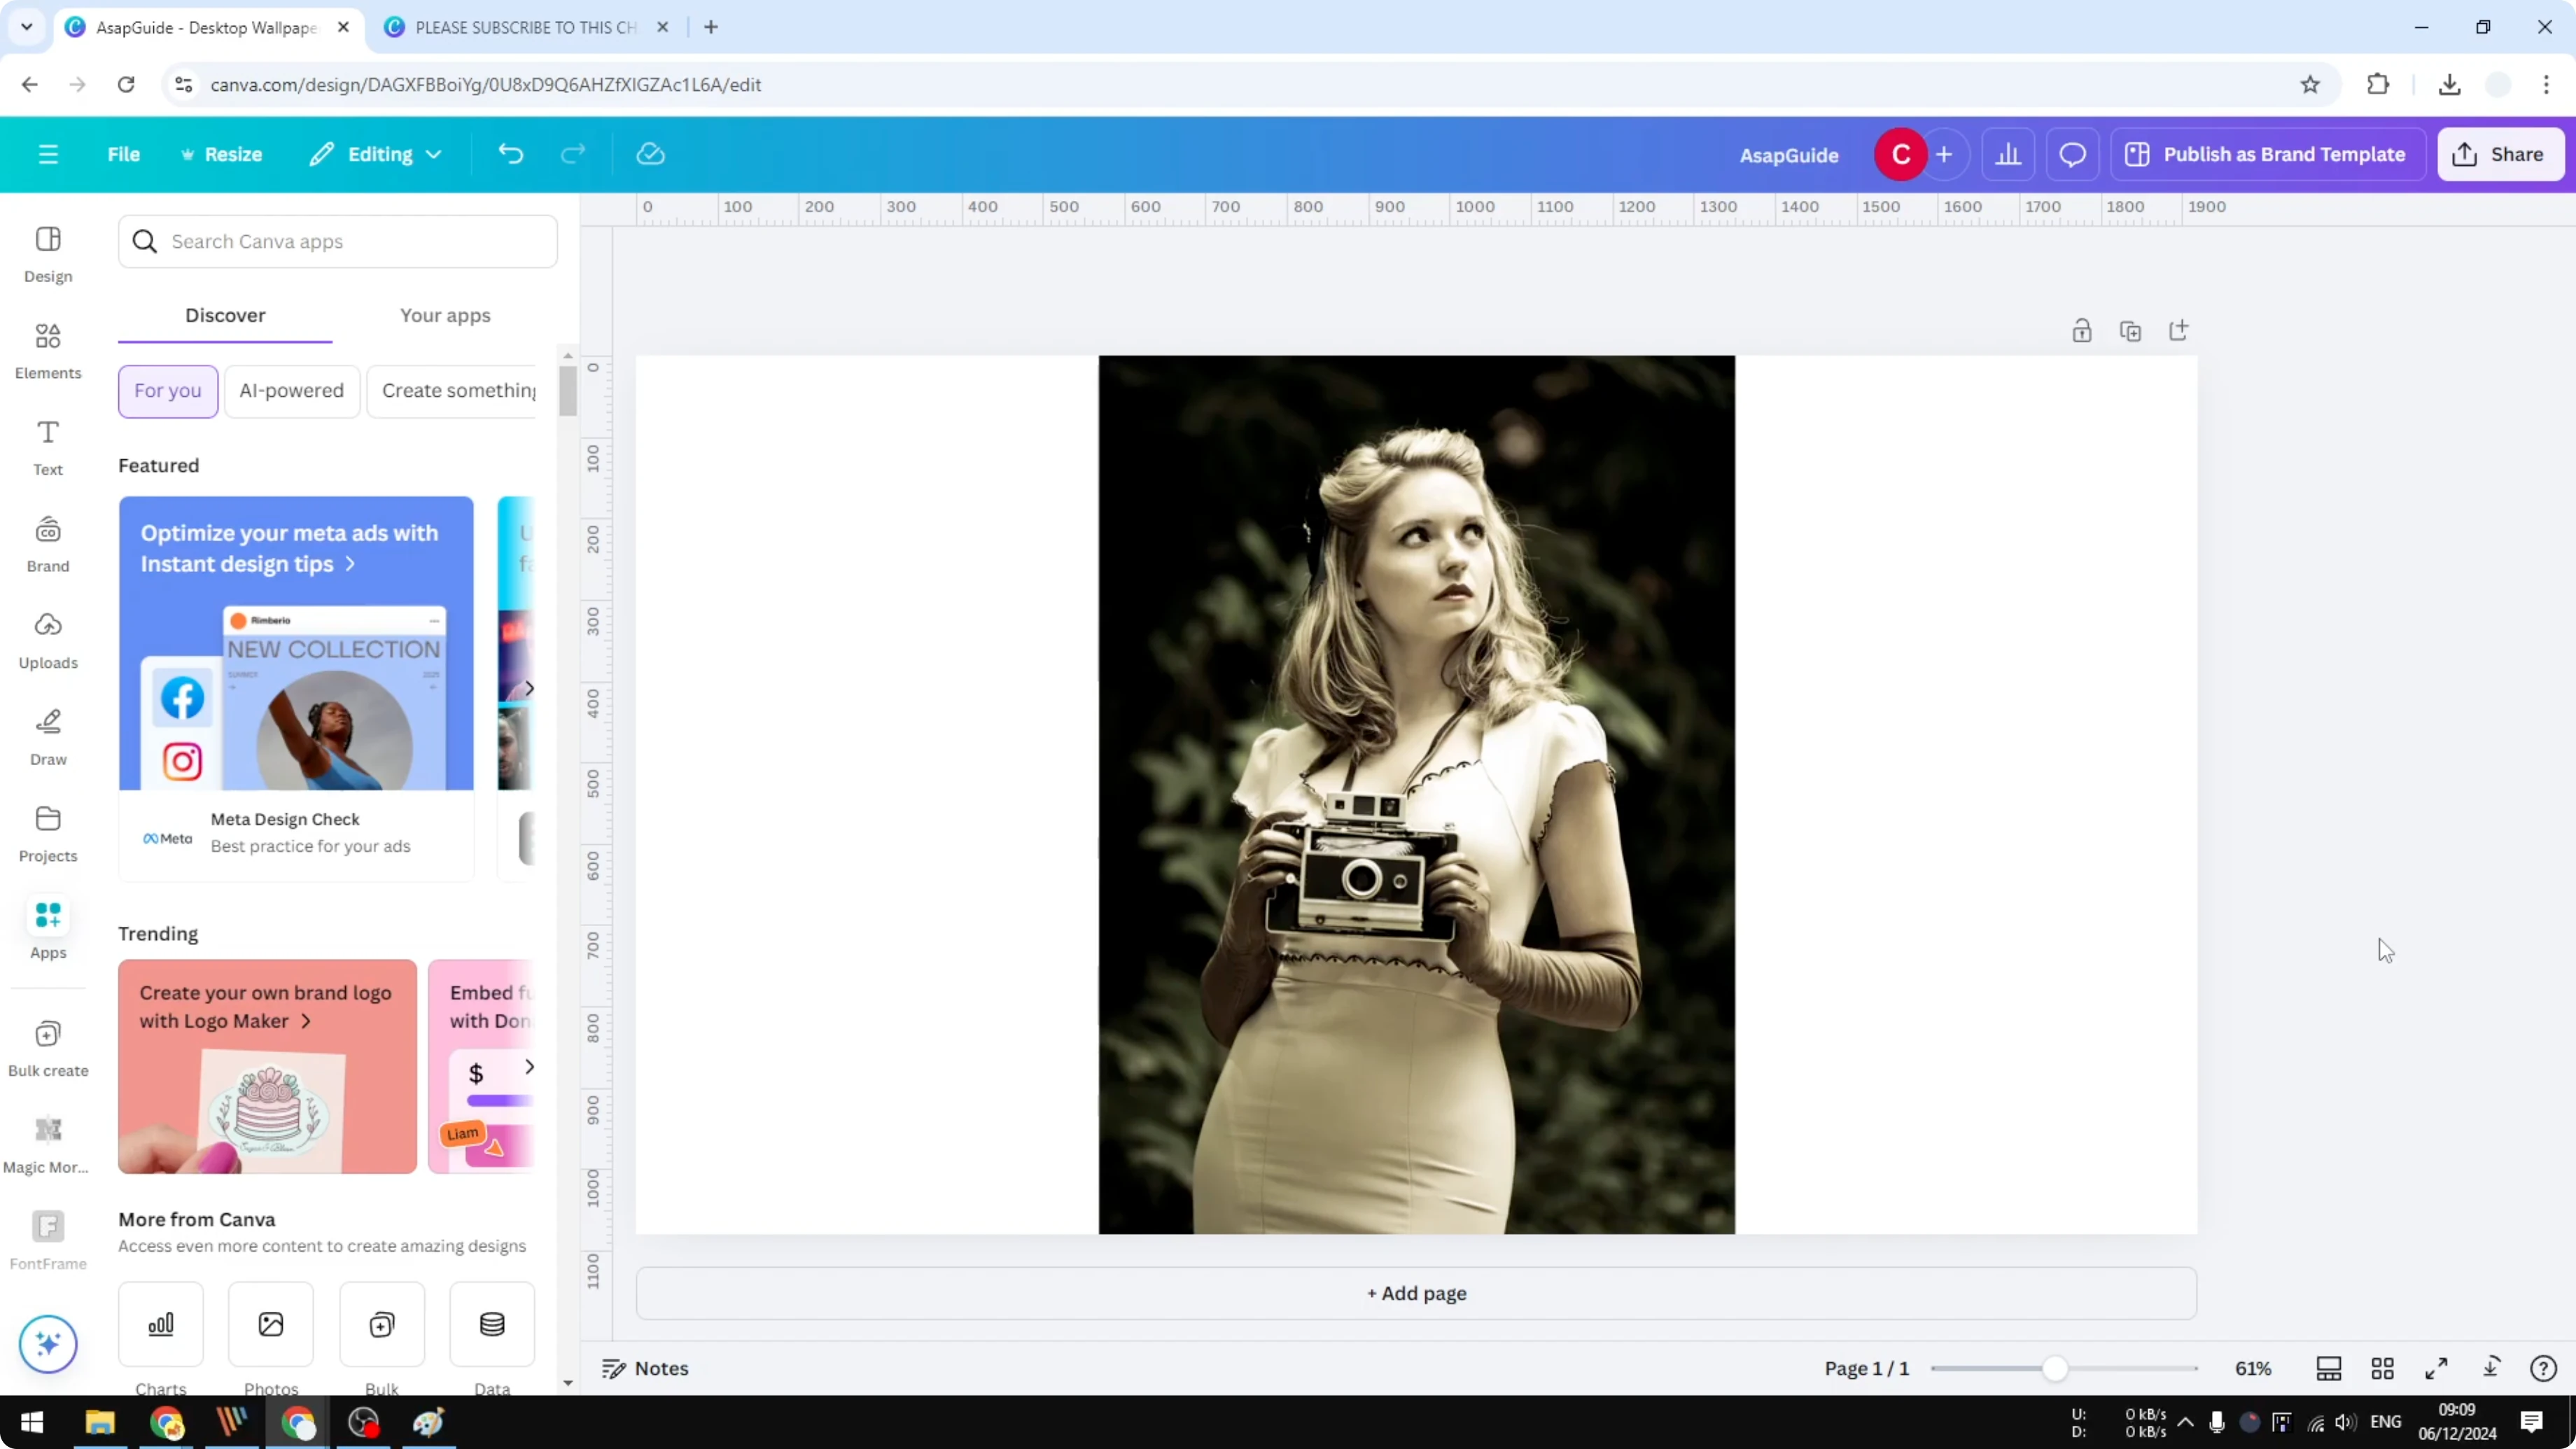Open the Brand panel
The width and height of the screenshot is (2576, 1449).
pyautogui.click(x=47, y=543)
